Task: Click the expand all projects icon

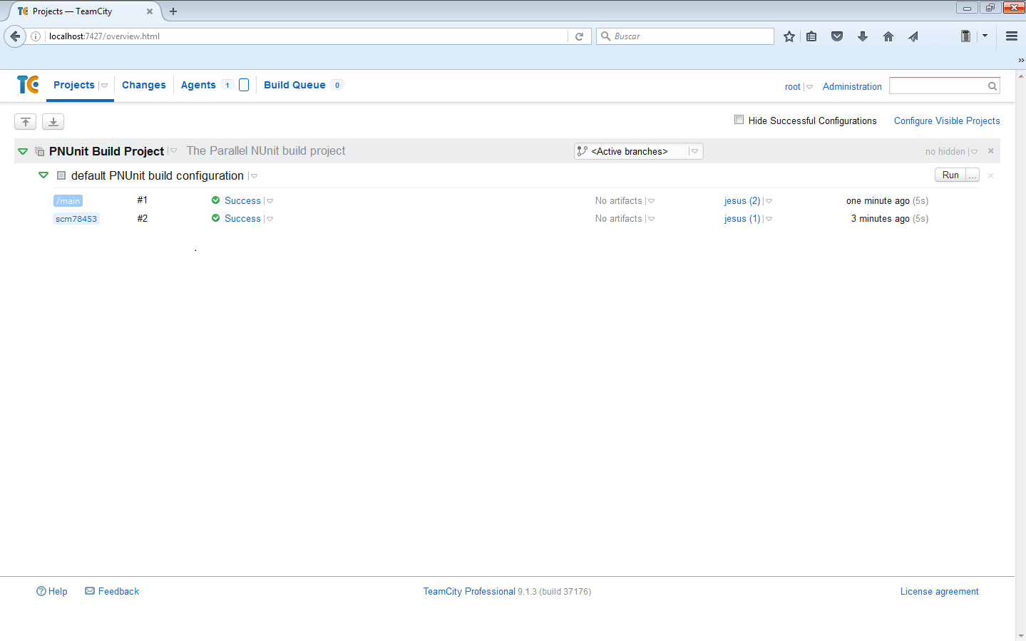Action: 53,122
